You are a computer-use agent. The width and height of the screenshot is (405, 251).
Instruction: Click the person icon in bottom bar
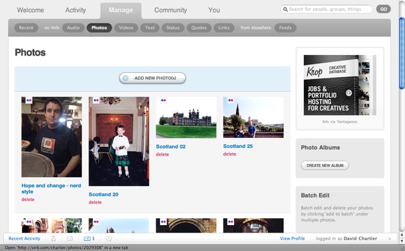53,238
